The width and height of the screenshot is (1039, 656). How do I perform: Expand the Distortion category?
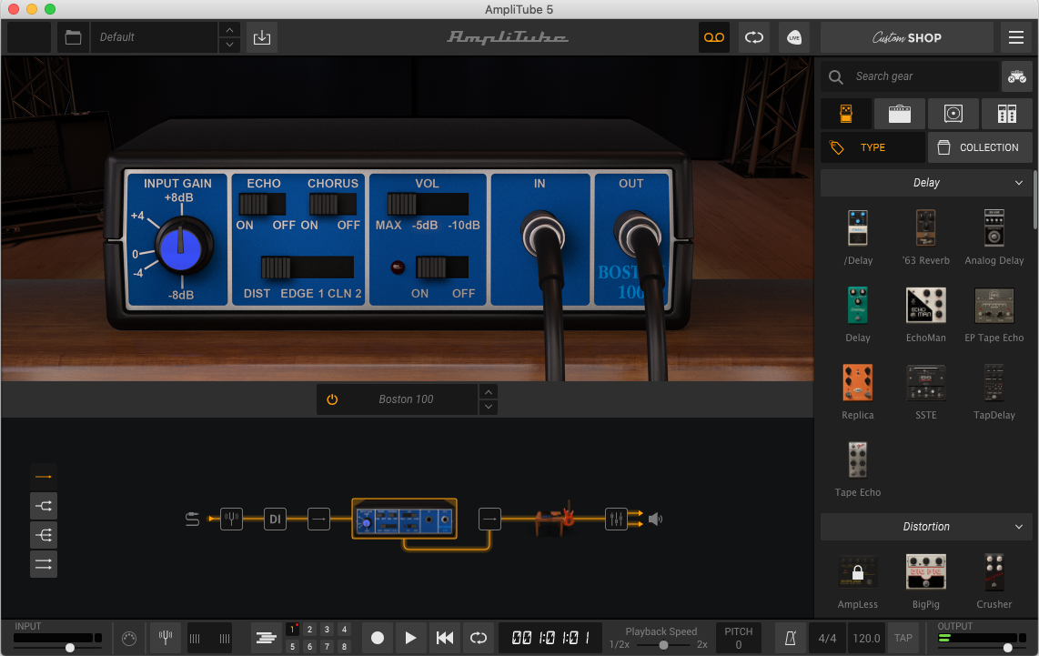[x=1019, y=526]
